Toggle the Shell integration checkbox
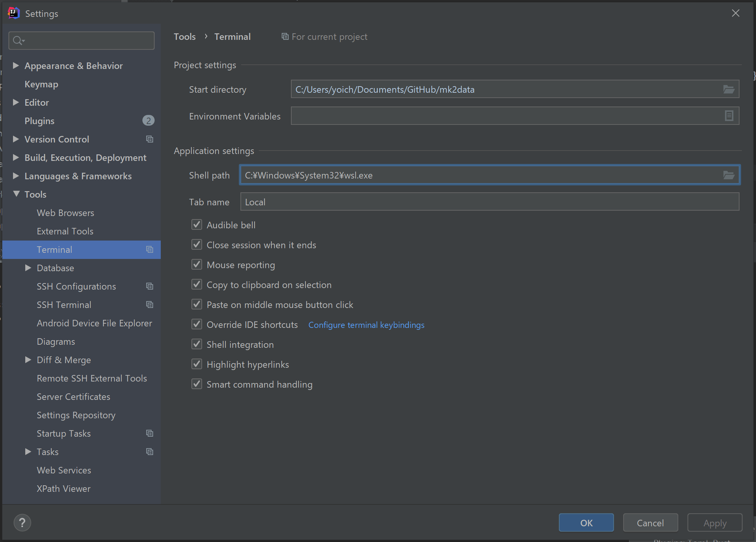Image resolution: width=756 pixels, height=542 pixels. [197, 344]
